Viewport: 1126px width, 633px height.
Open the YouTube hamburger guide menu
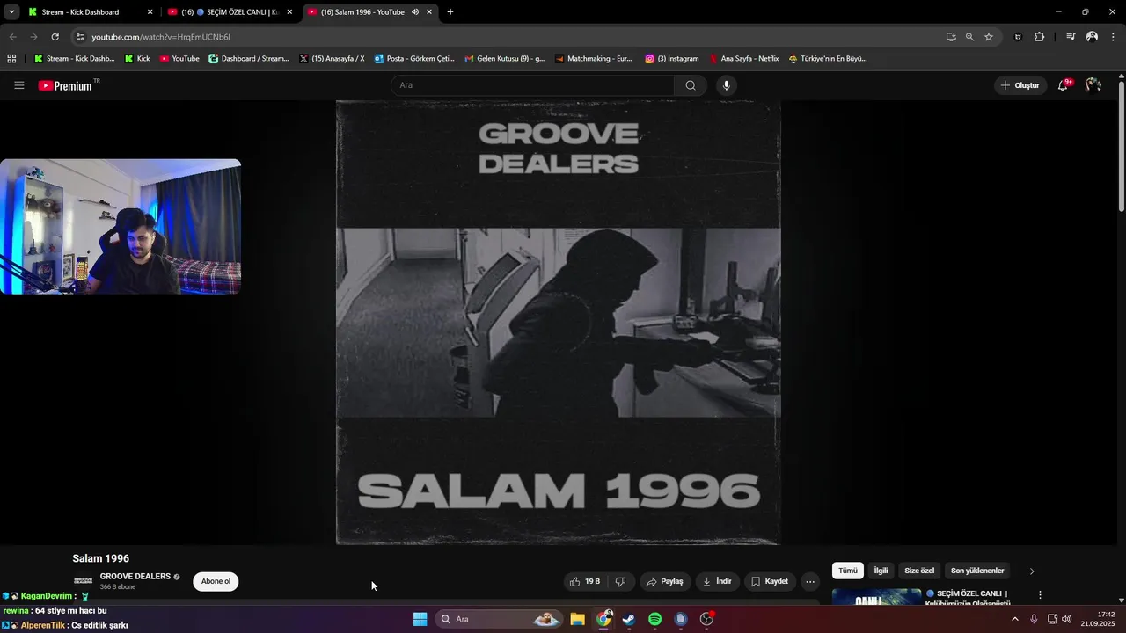pos(18,85)
